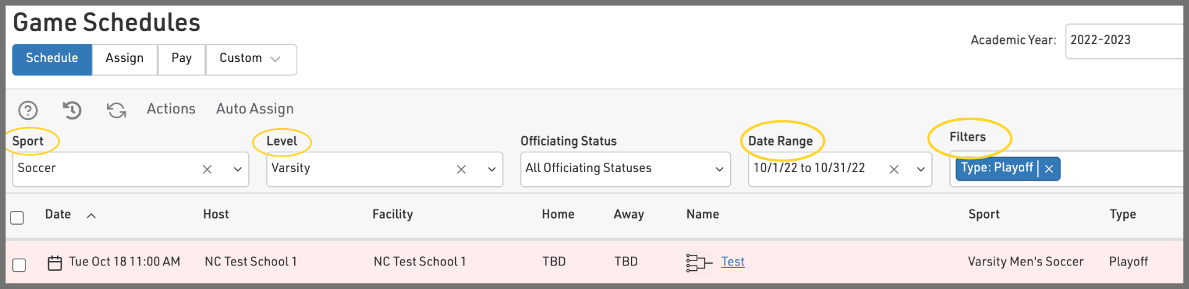Open the history clock icon
1189x289 pixels.
pos(72,110)
